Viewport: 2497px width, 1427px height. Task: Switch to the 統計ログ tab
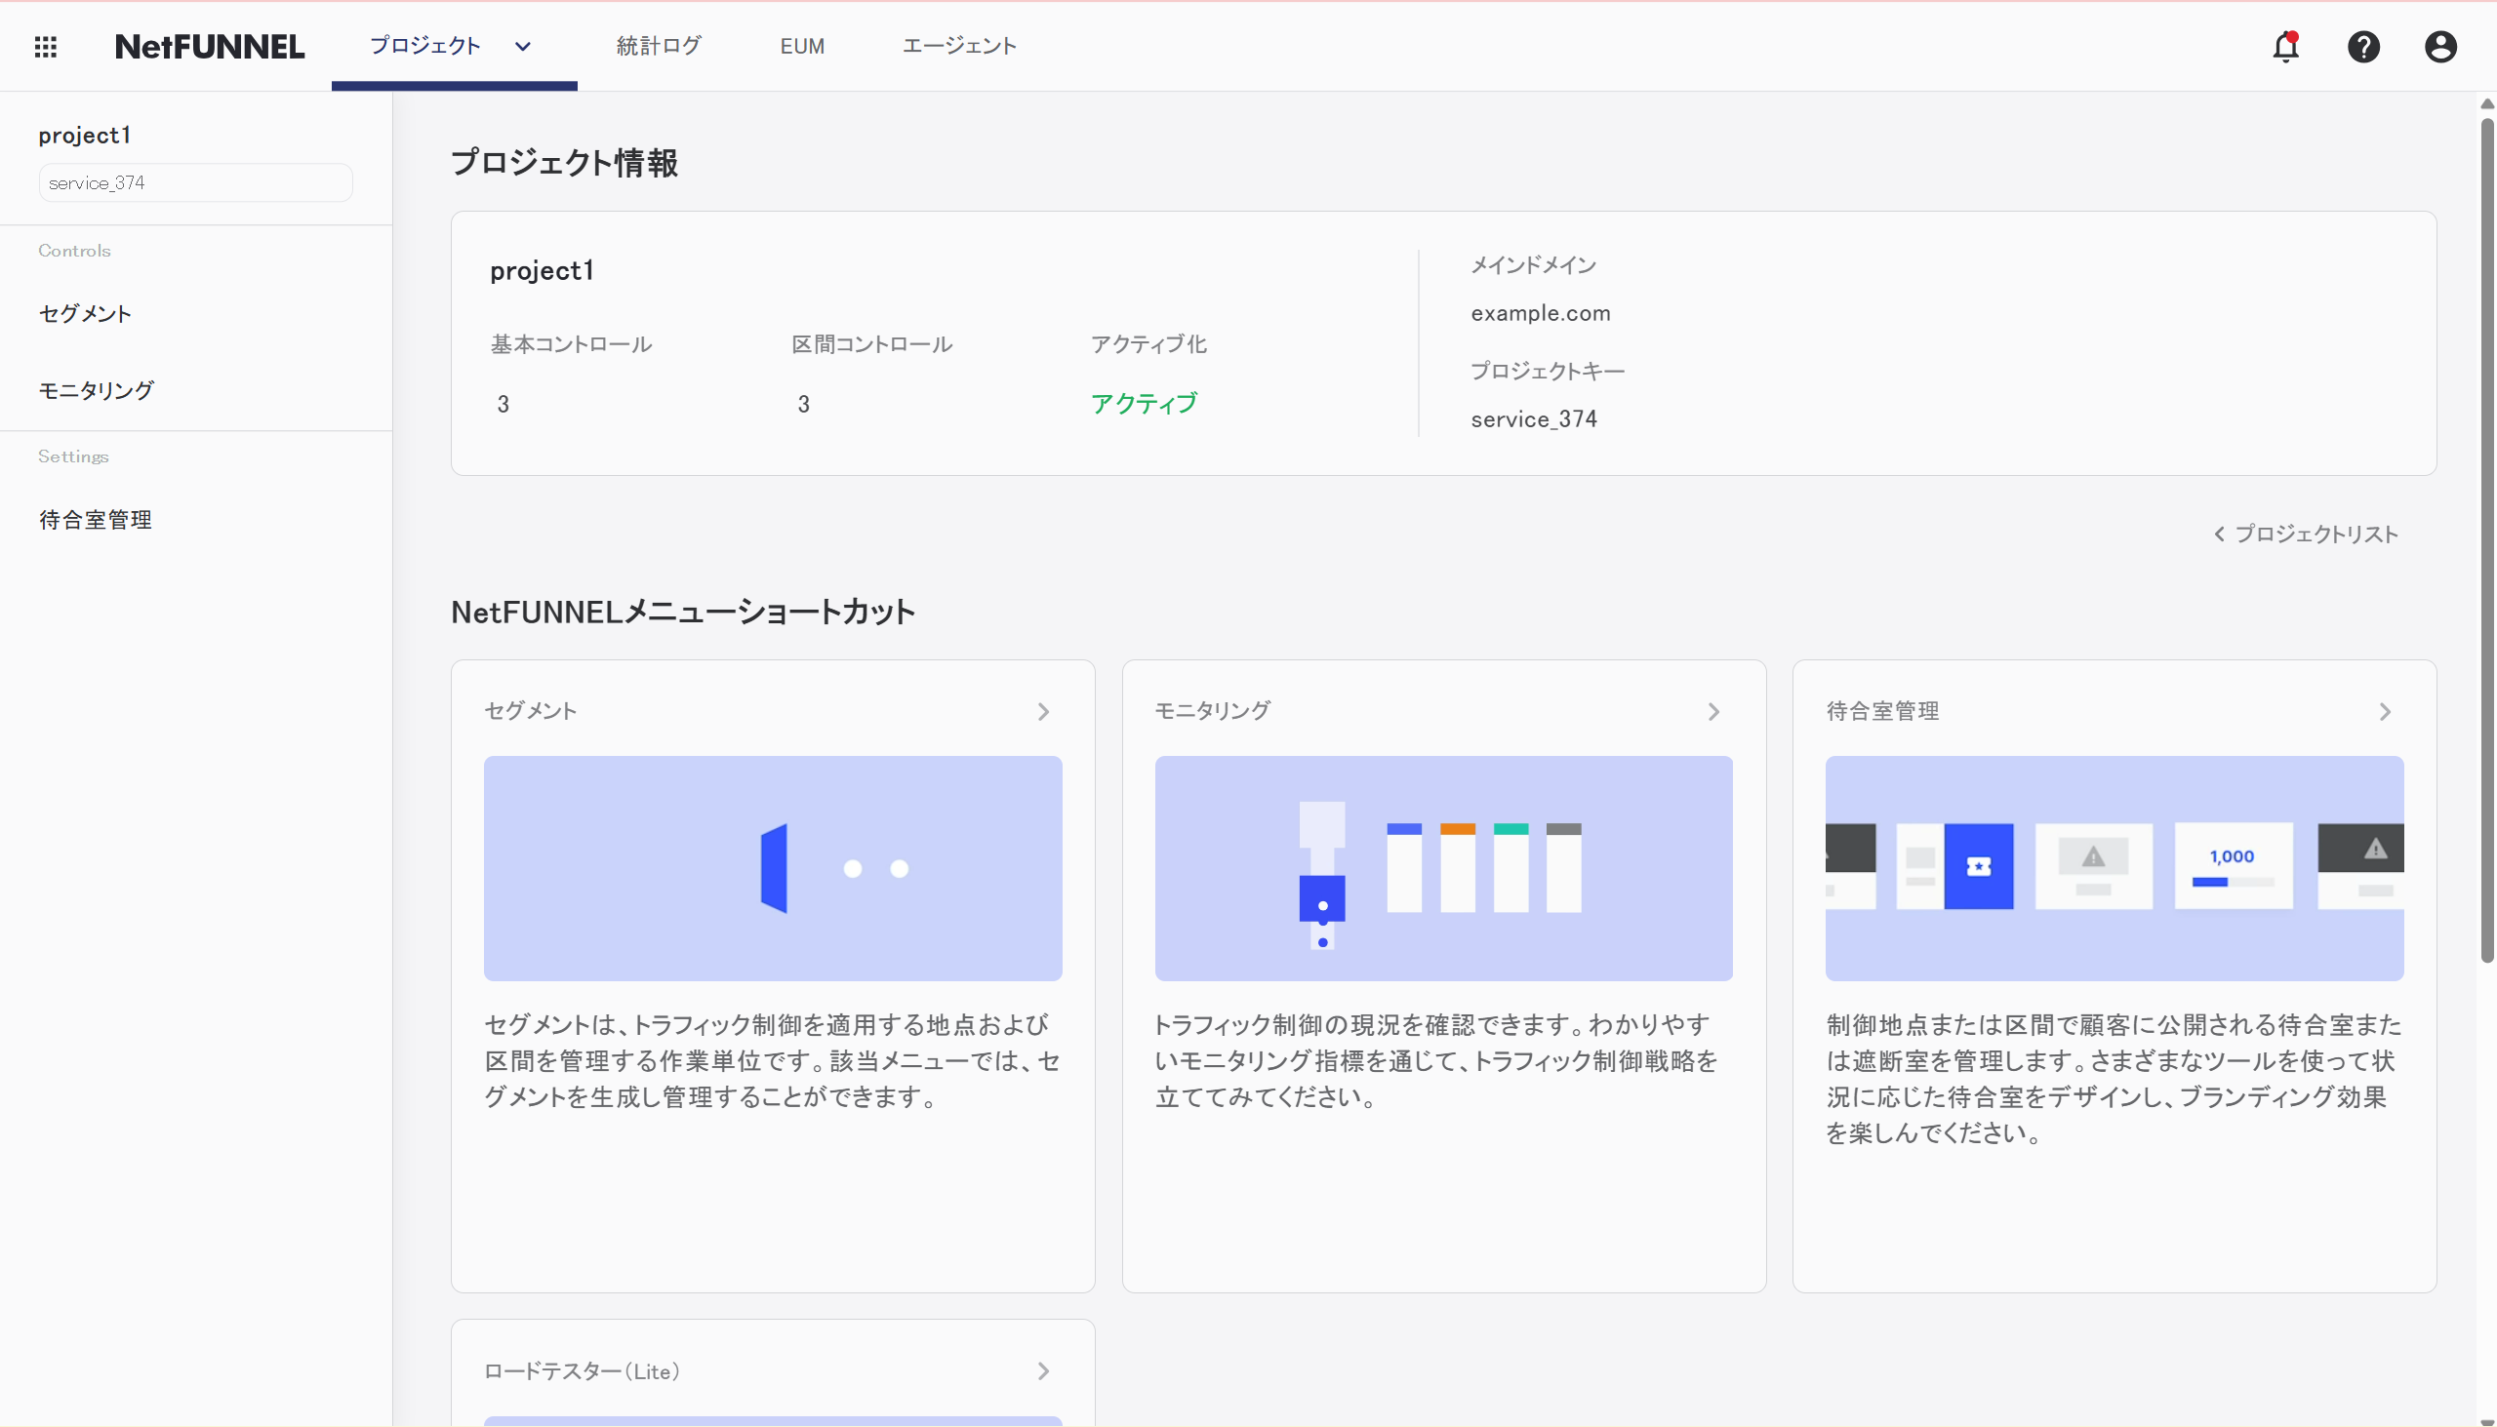pos(658,46)
